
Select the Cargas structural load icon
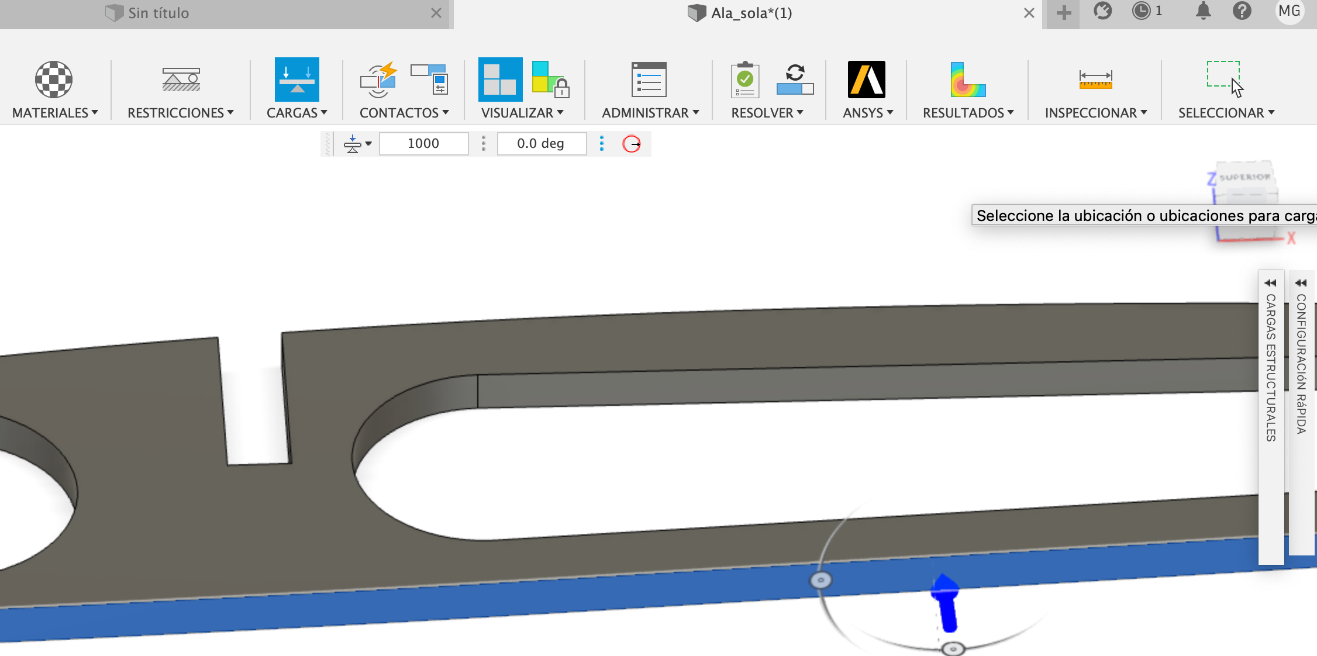point(297,80)
